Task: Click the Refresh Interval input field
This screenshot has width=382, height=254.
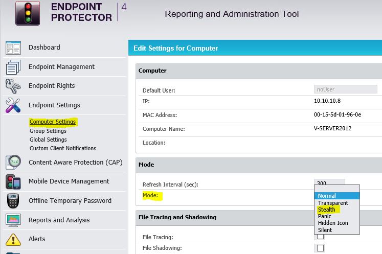Action: (x=329, y=183)
